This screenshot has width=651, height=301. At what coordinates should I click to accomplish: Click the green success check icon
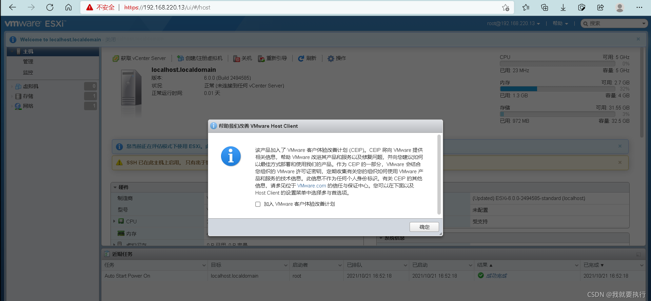pos(481,275)
